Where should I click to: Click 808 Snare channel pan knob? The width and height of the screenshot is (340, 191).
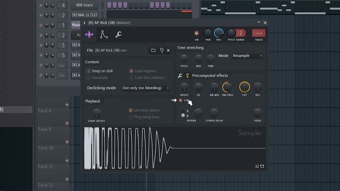click(46, 5)
